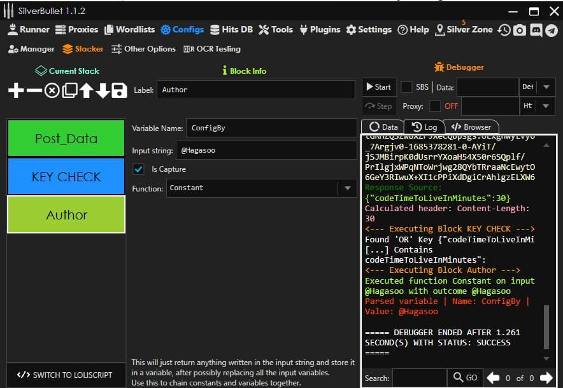Expand the Function dropdown showing Constant
Screen dimensions: 563x388
point(347,188)
